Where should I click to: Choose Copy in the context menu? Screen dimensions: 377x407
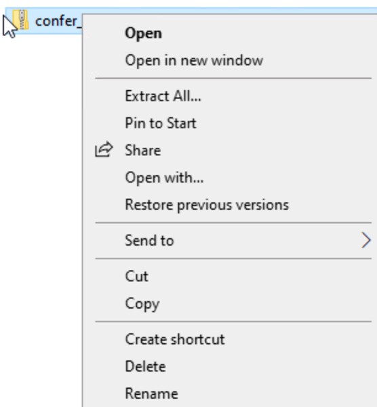click(142, 304)
